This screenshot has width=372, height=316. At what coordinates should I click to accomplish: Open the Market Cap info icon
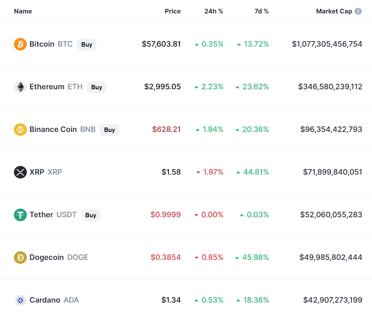coord(358,11)
